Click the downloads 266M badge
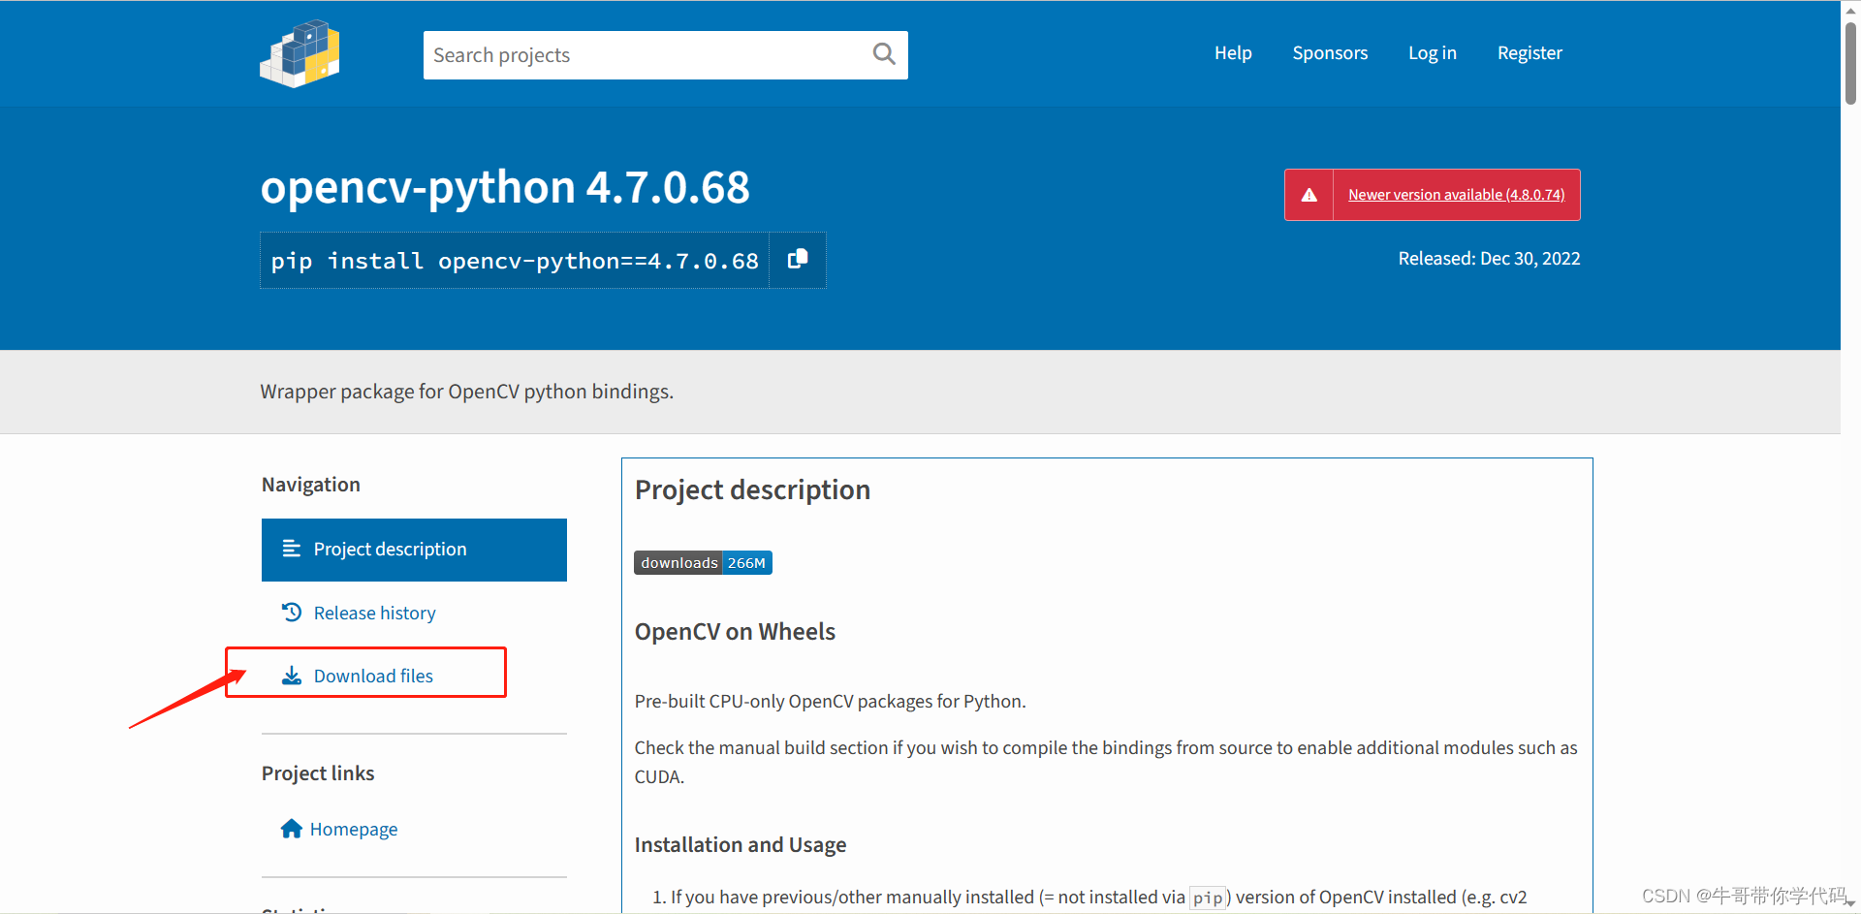This screenshot has height=914, width=1861. point(703,563)
